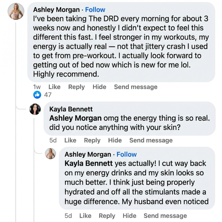Hide Ashley's reply about energy drinks

[130, 216]
